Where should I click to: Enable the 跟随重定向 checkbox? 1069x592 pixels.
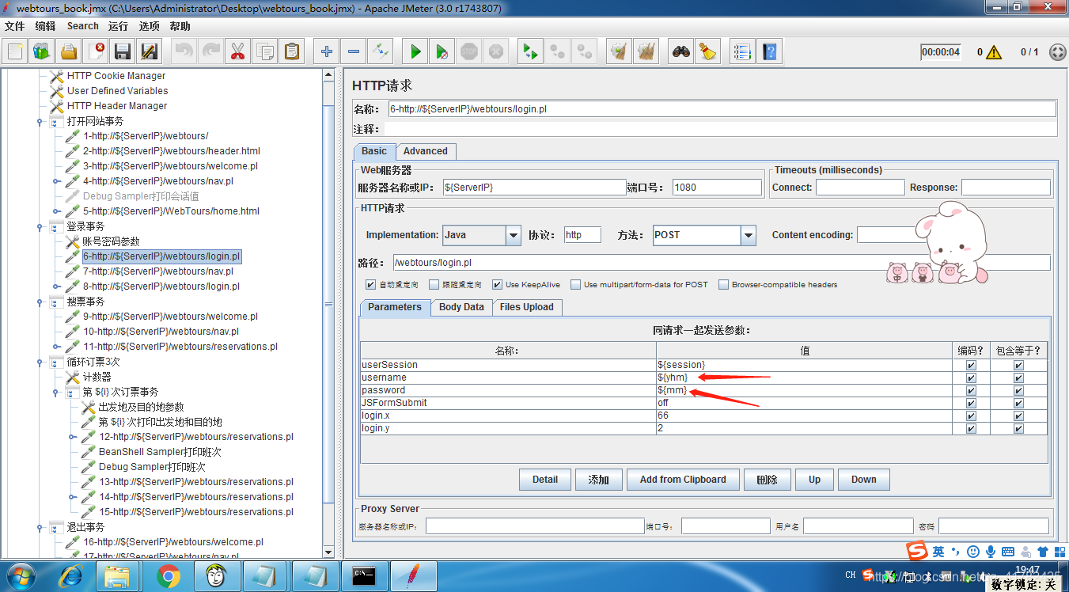tap(434, 284)
